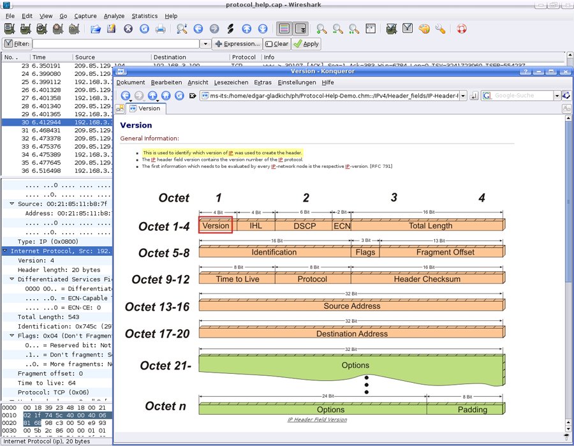Viewport: 574px width, 446px height.
Task: Open the Einstellungen menu in Konqueror
Action: pos(297,82)
